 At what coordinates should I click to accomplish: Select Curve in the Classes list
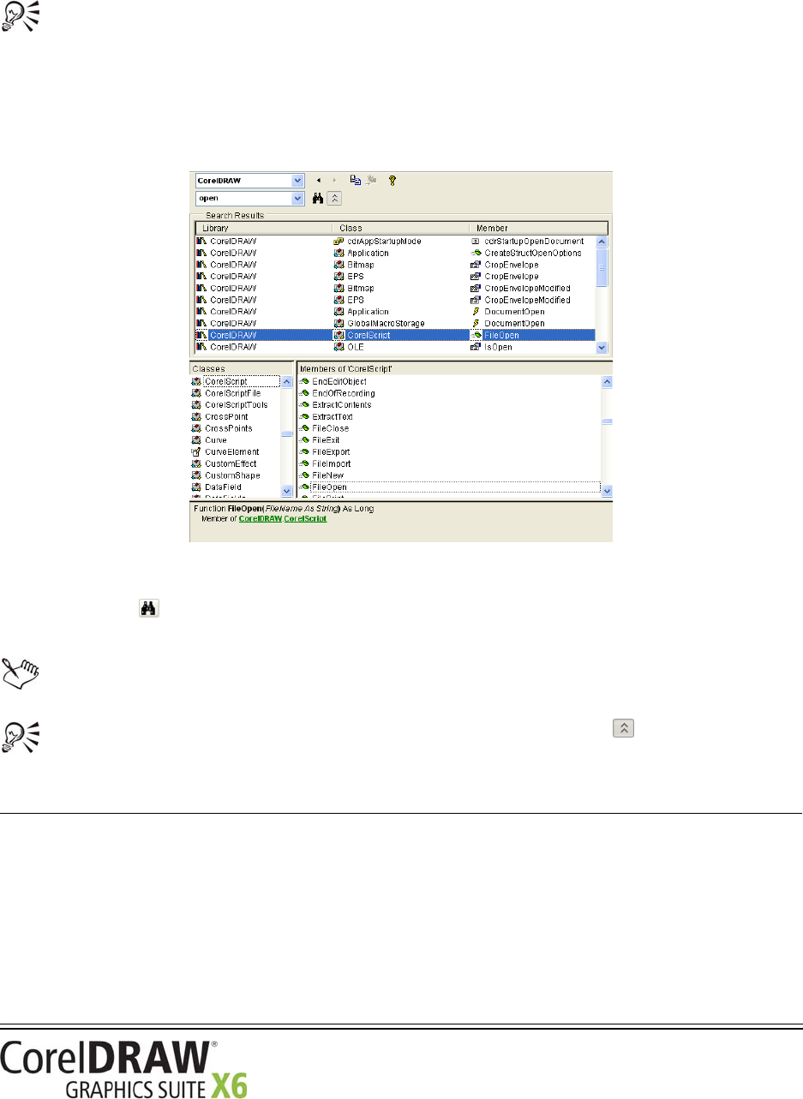click(215, 439)
